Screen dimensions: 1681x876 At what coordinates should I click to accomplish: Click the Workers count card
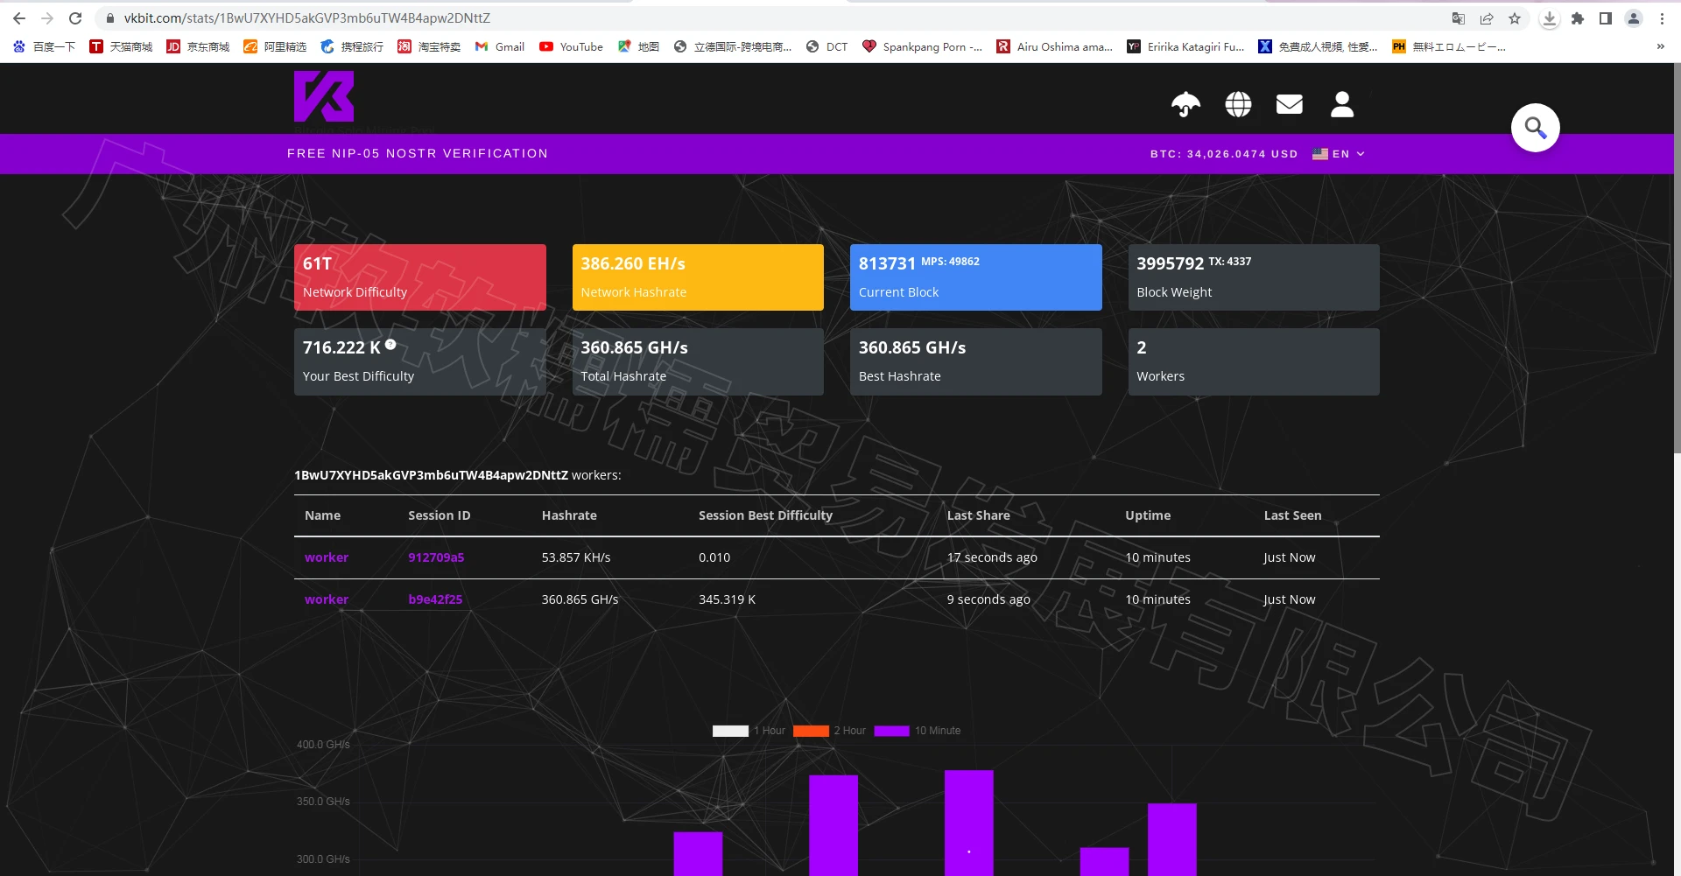coord(1254,361)
